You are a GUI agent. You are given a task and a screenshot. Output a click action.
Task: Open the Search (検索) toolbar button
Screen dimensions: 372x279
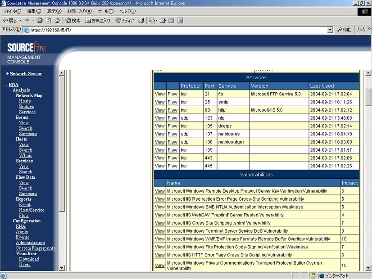73,20
